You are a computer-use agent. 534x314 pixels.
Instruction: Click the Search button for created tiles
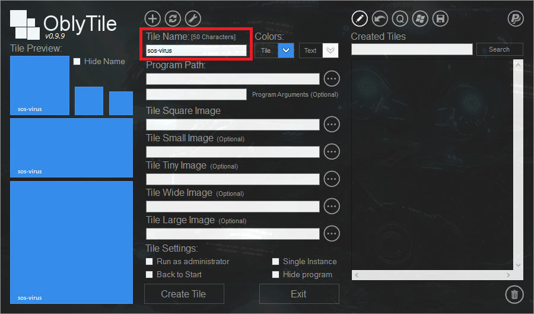499,49
